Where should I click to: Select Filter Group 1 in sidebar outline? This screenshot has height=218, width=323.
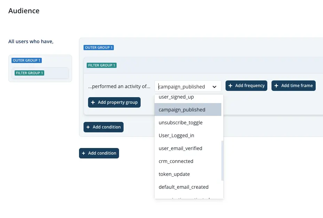30,73
